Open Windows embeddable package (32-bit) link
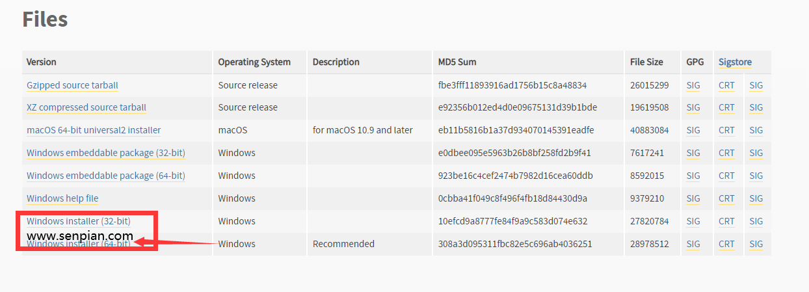 [x=105, y=153]
